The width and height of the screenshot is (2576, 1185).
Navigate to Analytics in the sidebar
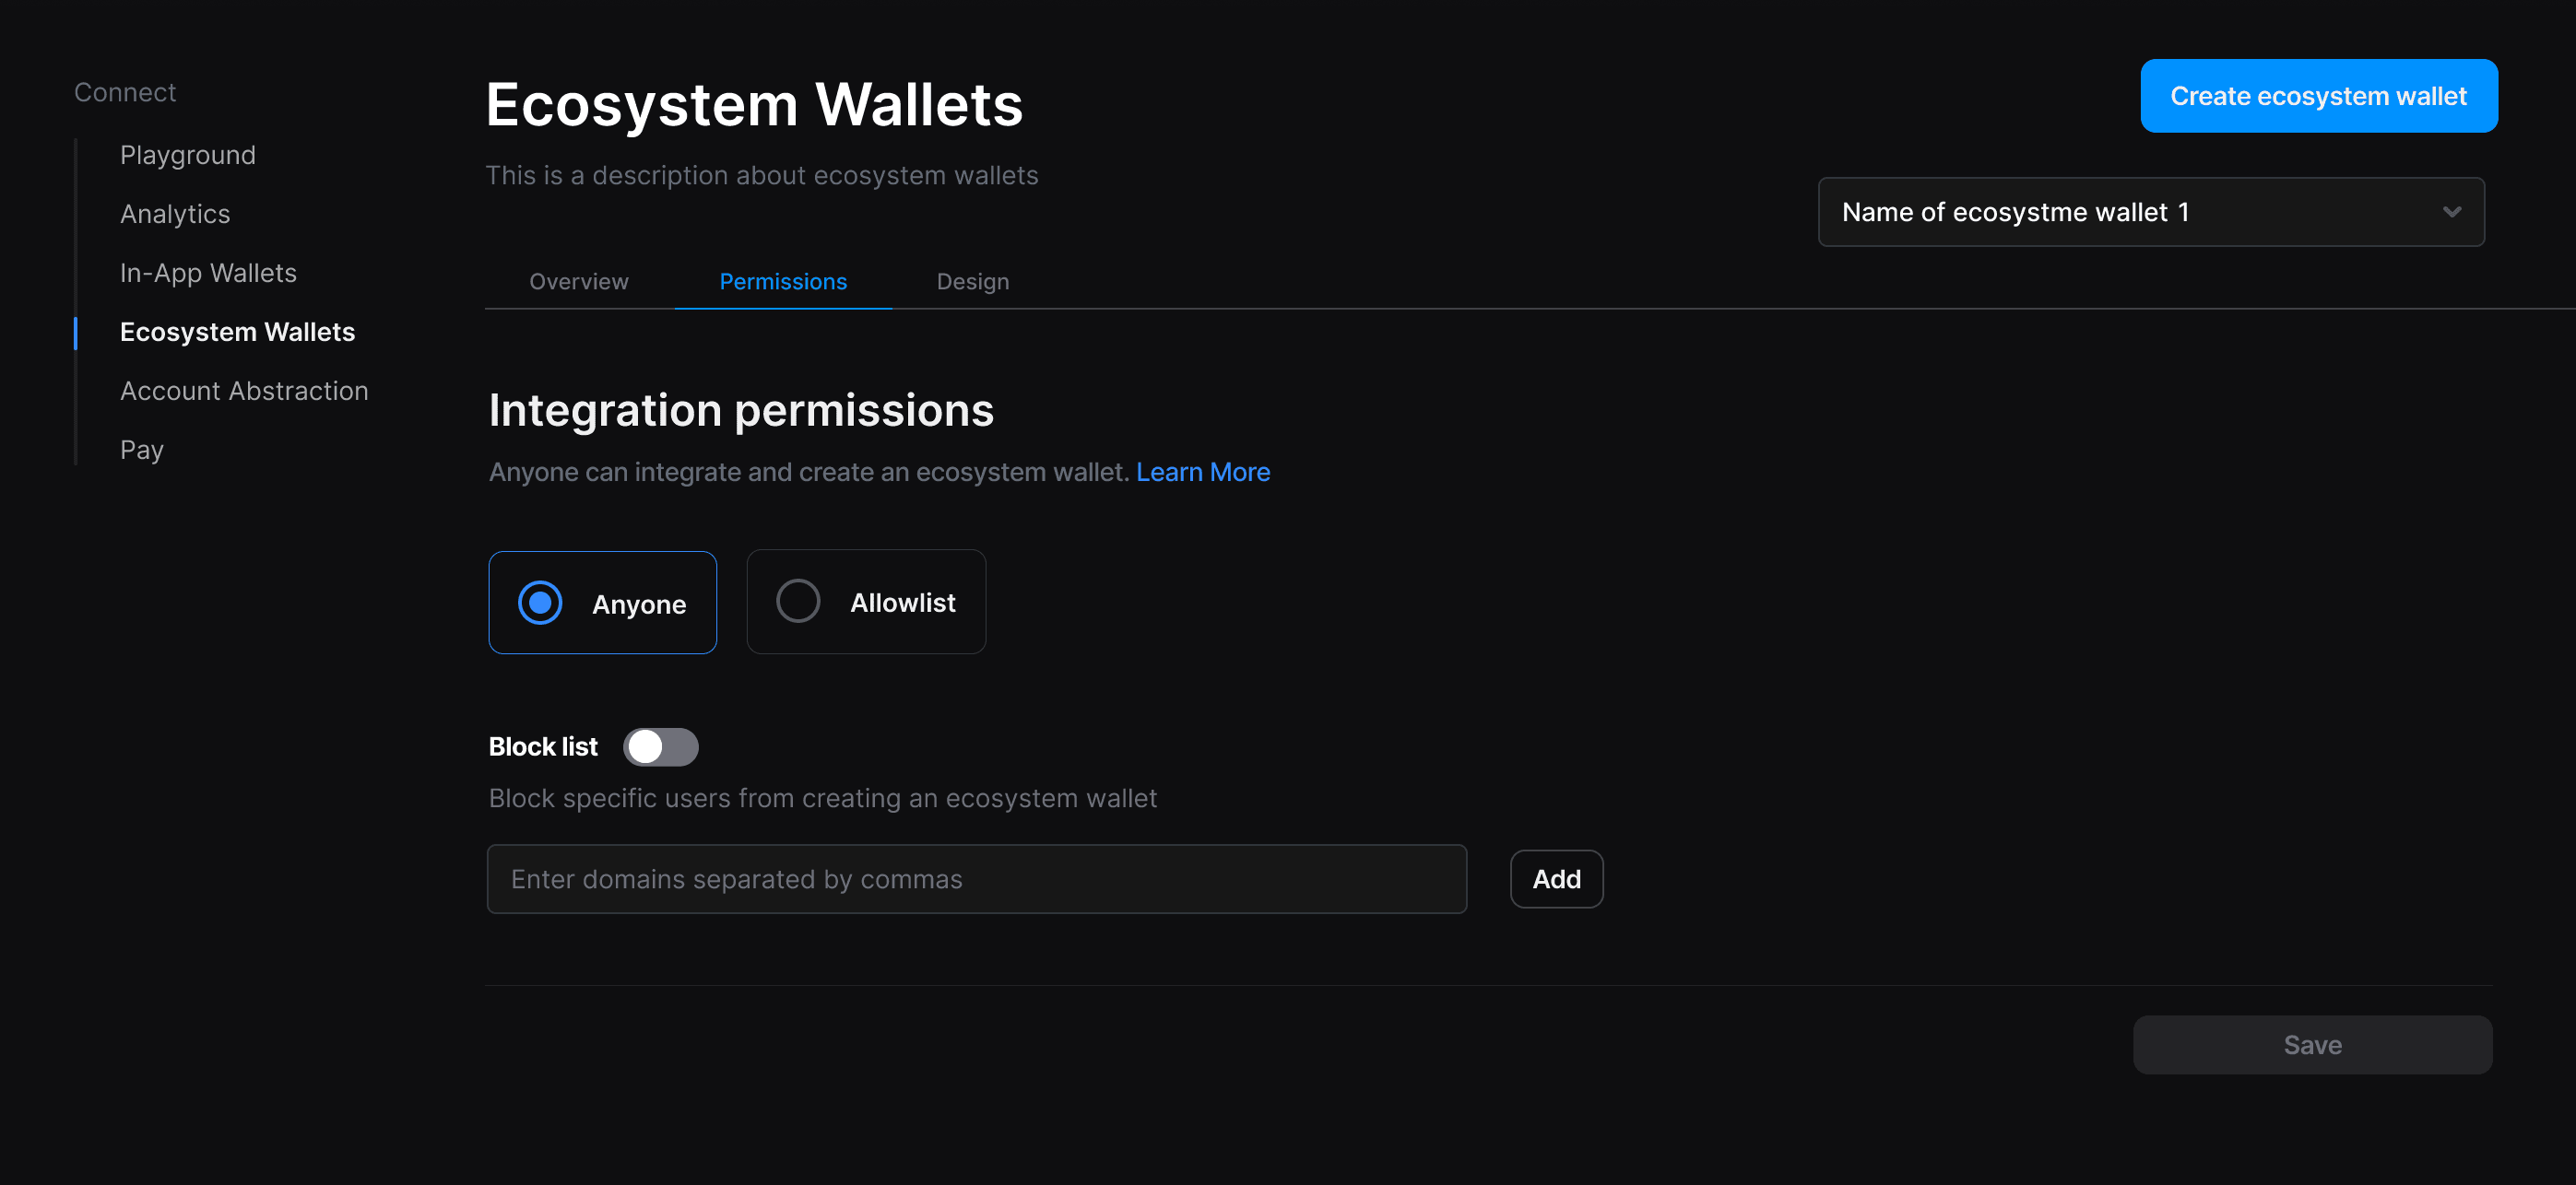175,214
